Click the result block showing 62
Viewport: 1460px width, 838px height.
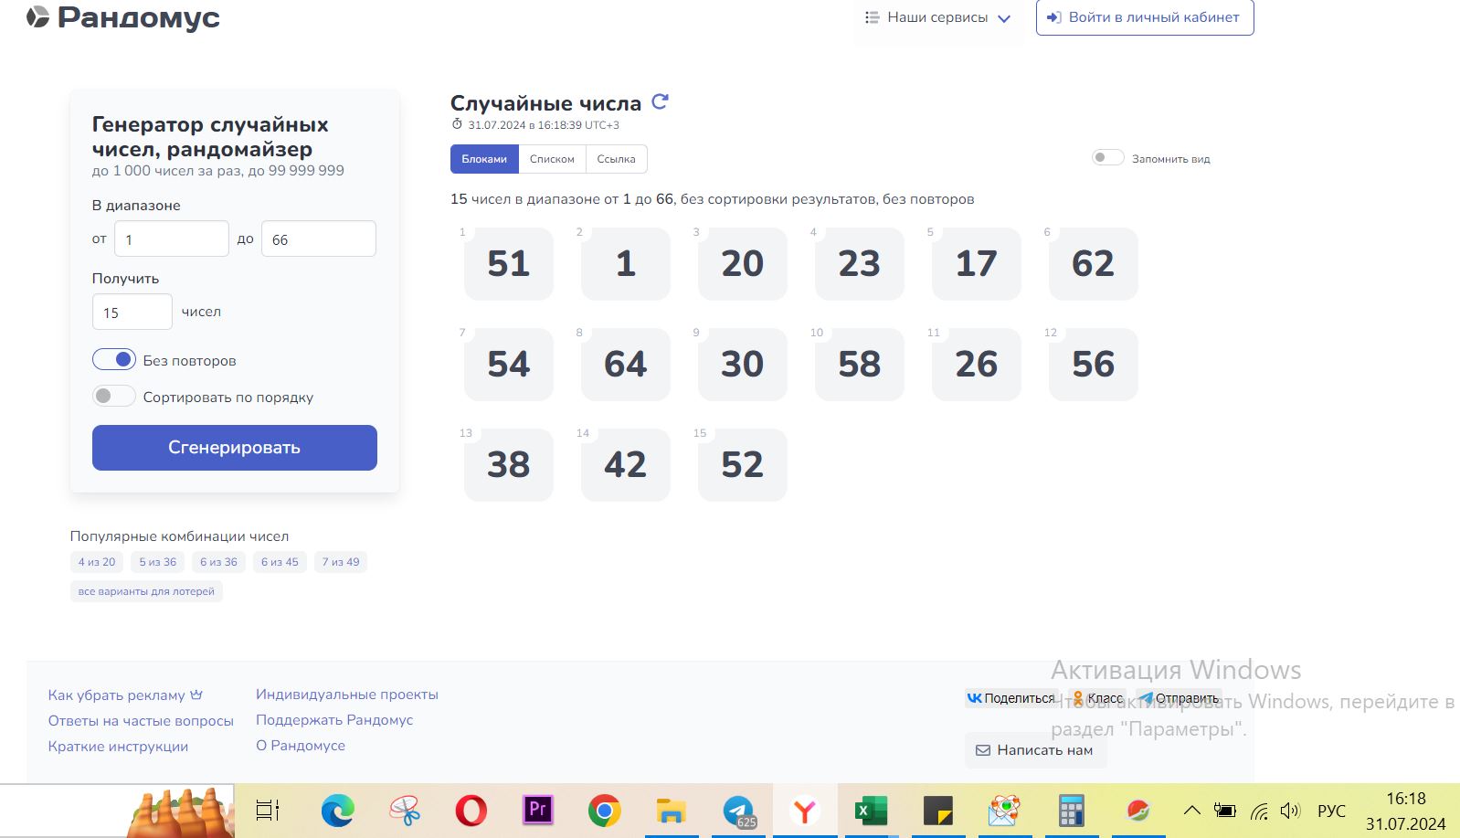[x=1094, y=264]
